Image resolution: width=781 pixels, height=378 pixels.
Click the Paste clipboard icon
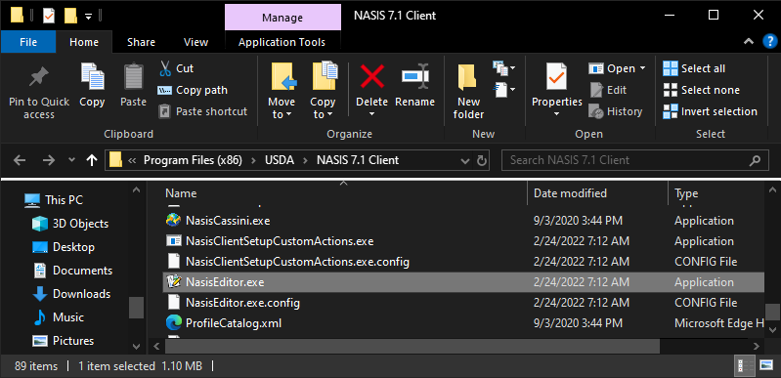coord(133,77)
